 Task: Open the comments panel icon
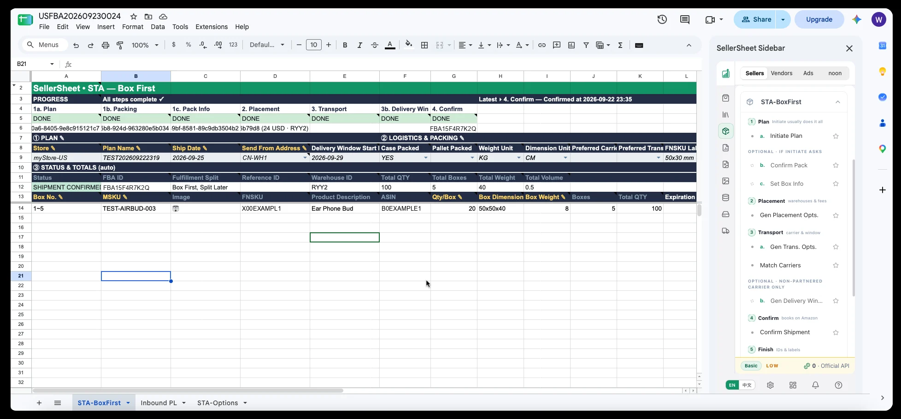(x=685, y=19)
